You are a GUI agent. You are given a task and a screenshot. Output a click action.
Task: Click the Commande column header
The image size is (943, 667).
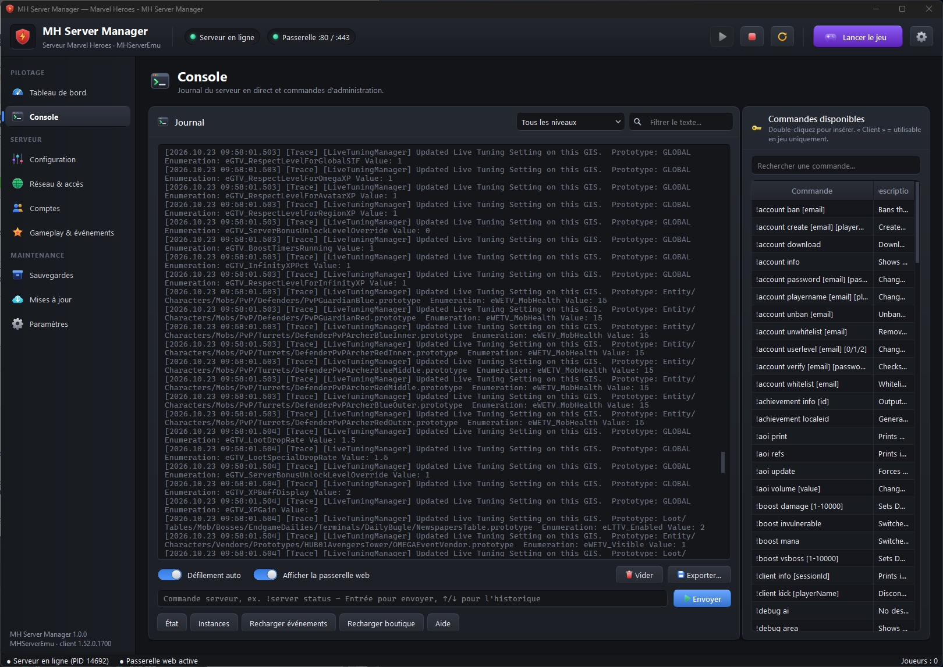812,191
